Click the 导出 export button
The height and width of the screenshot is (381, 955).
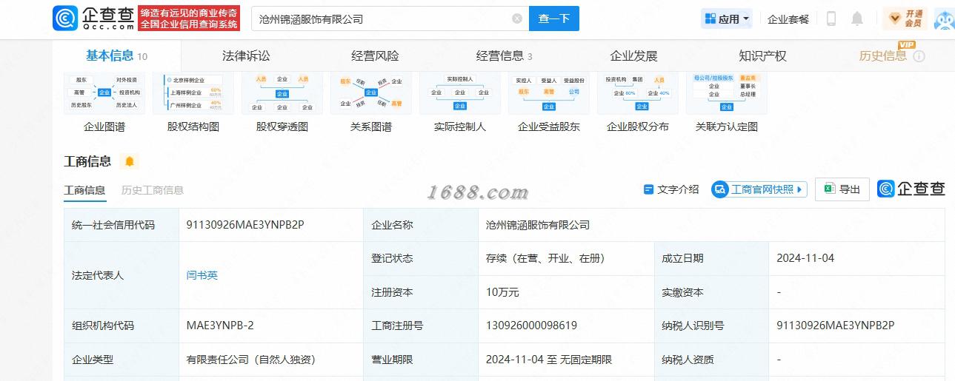coord(842,189)
